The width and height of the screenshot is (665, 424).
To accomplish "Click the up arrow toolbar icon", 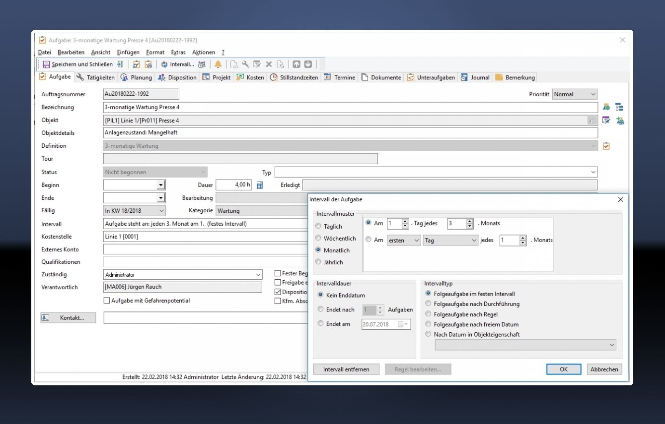I will click(296, 64).
